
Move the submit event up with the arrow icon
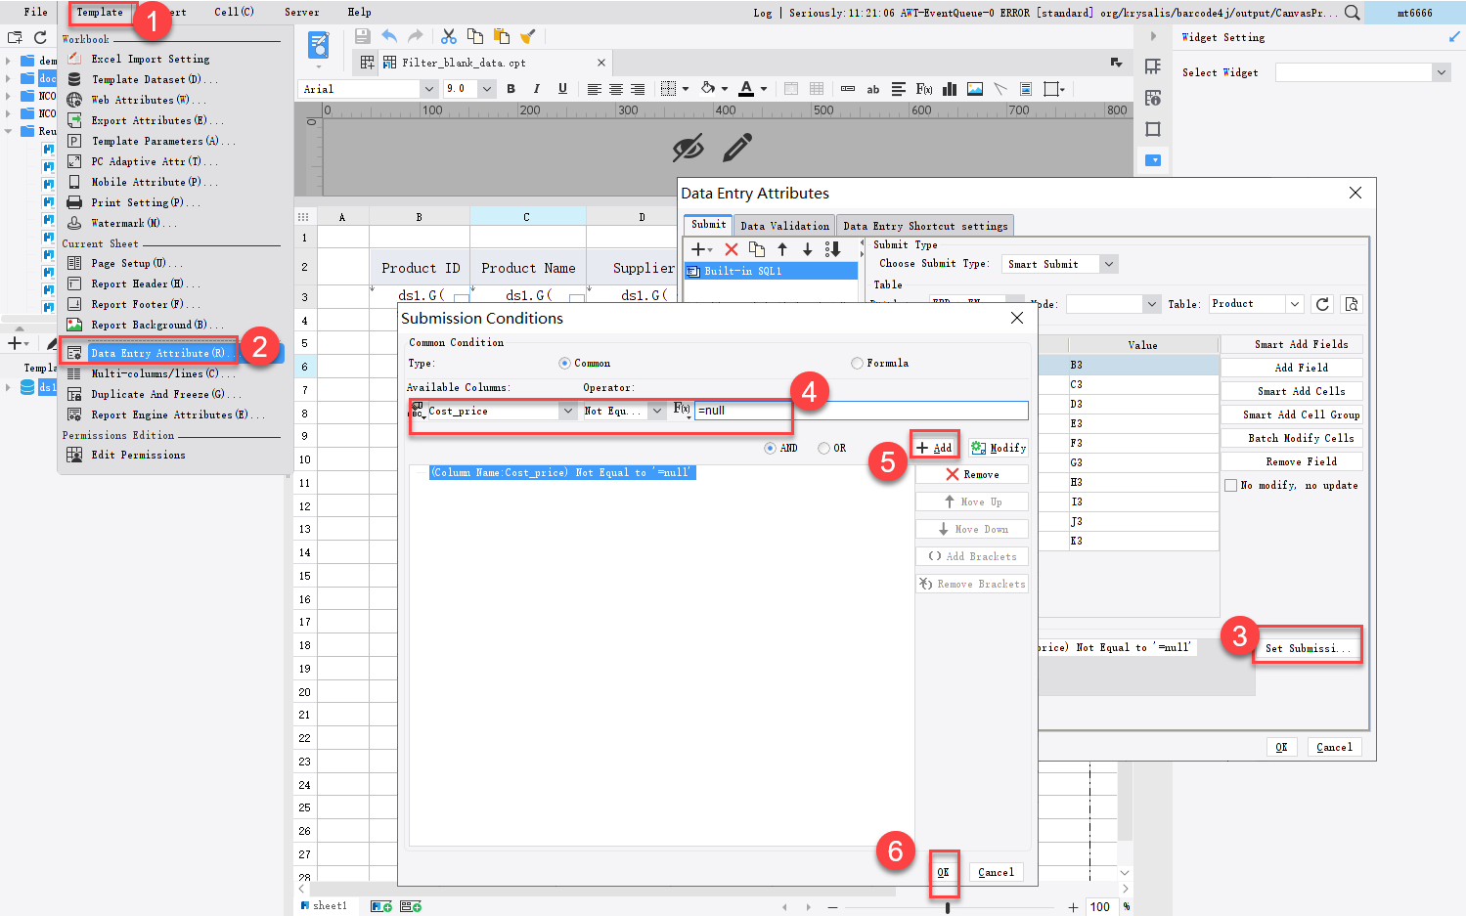pos(781,249)
